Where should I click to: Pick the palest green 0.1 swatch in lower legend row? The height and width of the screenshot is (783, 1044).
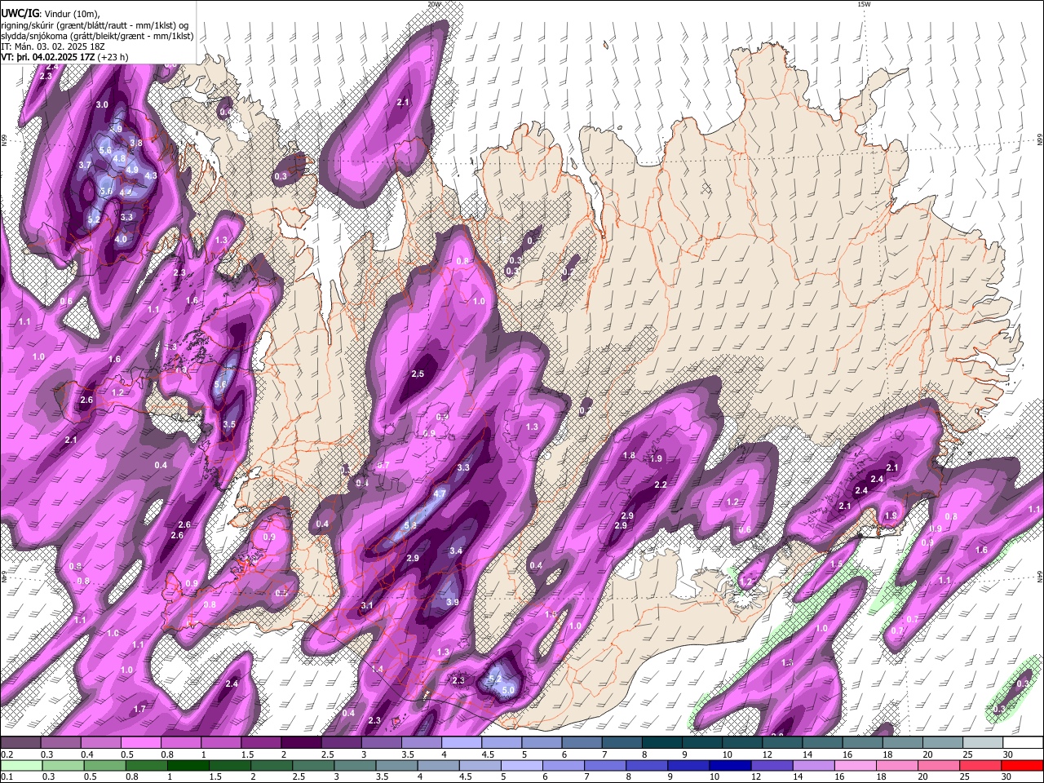click(x=21, y=765)
